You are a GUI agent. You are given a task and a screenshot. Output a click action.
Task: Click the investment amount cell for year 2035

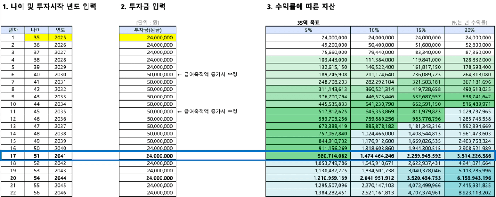coord(147,112)
